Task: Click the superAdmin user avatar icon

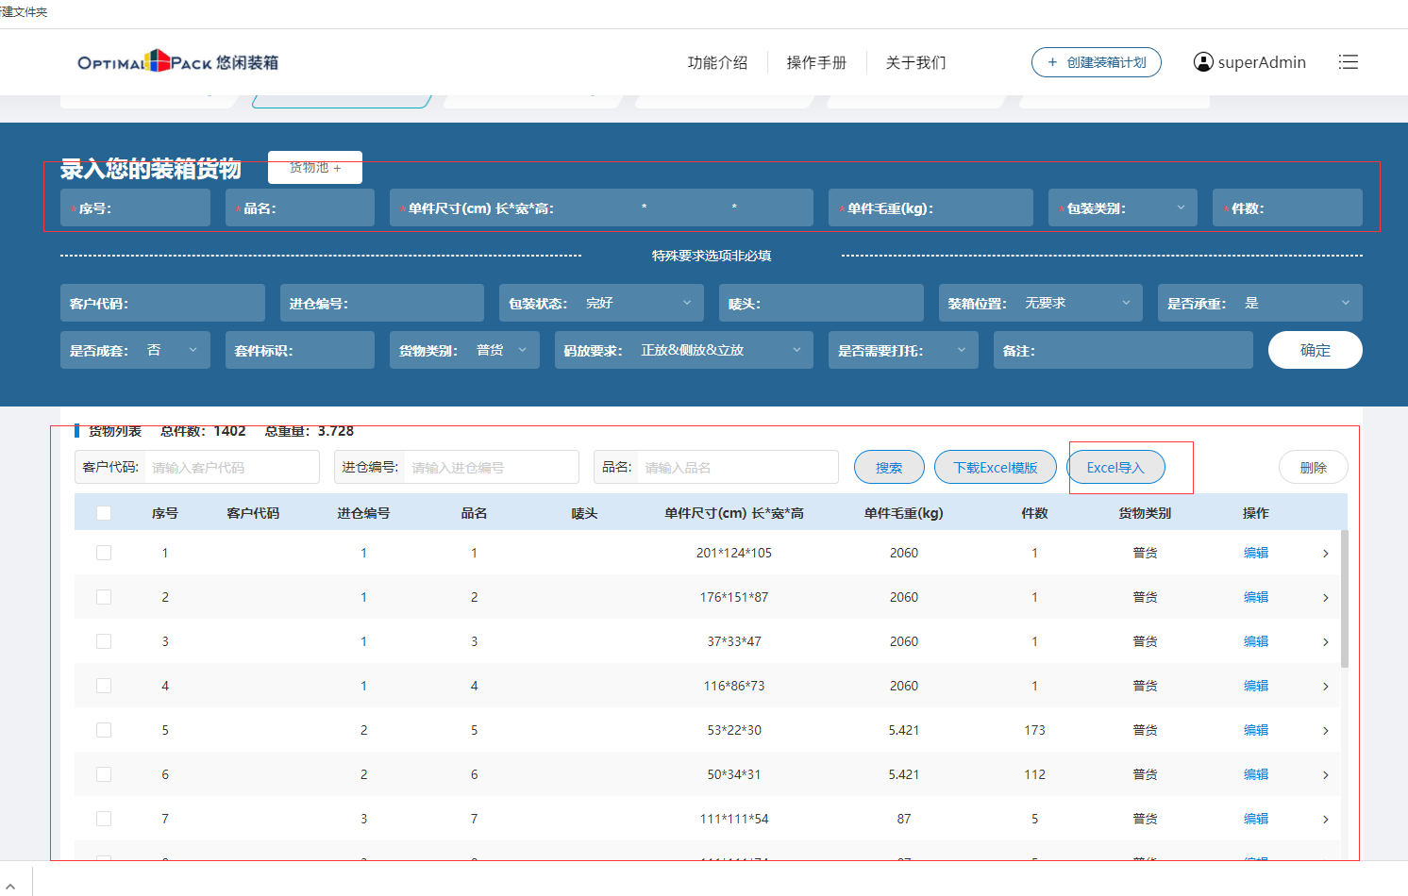Action: pos(1203,62)
